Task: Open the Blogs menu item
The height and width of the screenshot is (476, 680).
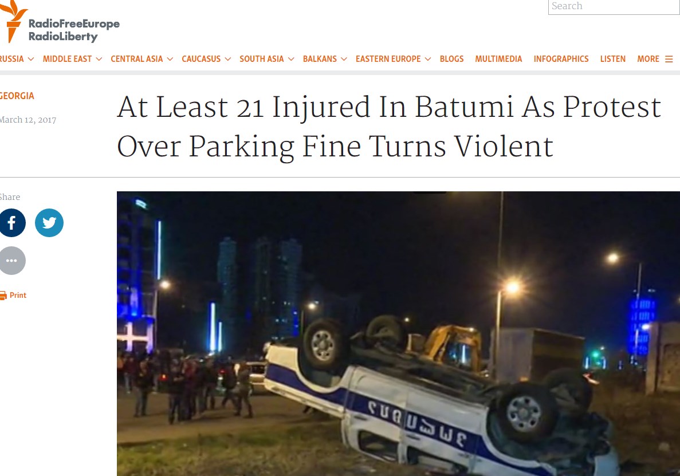Action: click(451, 59)
